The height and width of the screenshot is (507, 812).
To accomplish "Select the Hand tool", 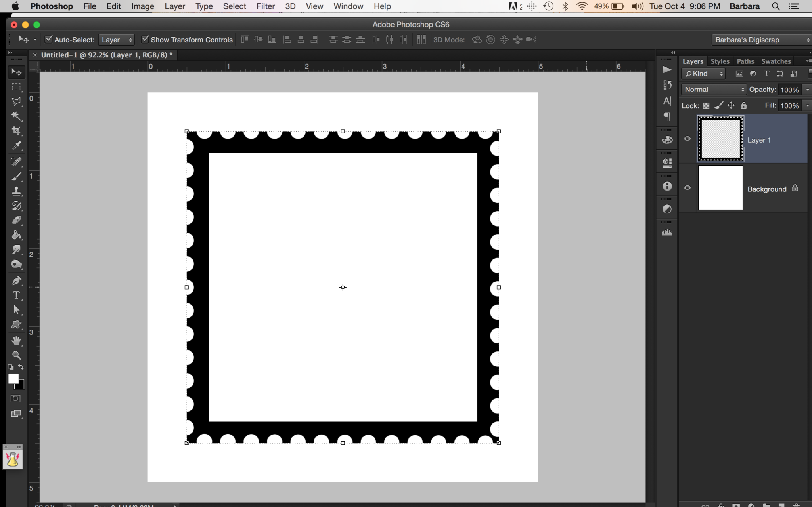I will (x=16, y=340).
